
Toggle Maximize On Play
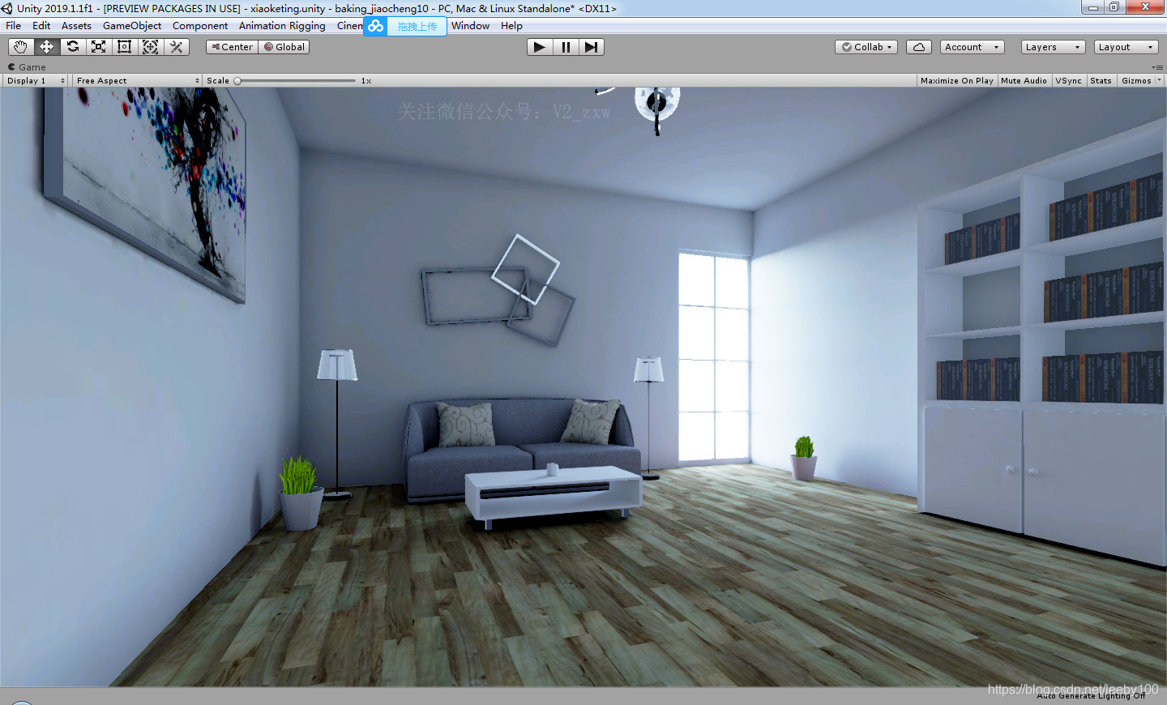click(x=956, y=80)
